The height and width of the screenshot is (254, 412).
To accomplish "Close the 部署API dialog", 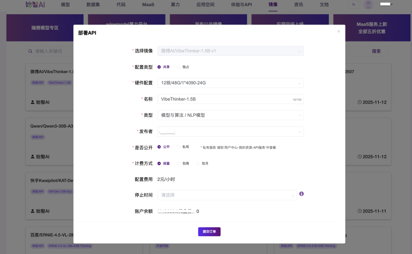I will [339, 31].
